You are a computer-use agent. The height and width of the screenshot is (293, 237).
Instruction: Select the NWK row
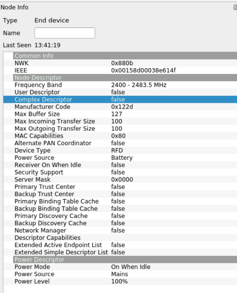click(x=120, y=63)
